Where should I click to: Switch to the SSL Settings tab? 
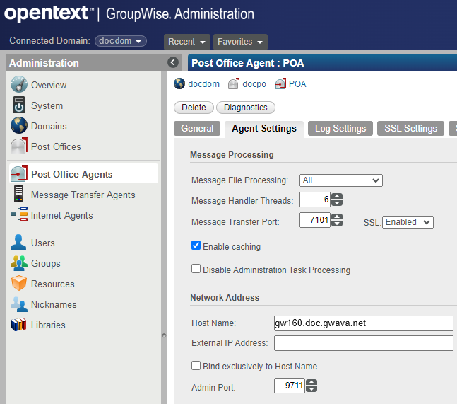tap(410, 129)
